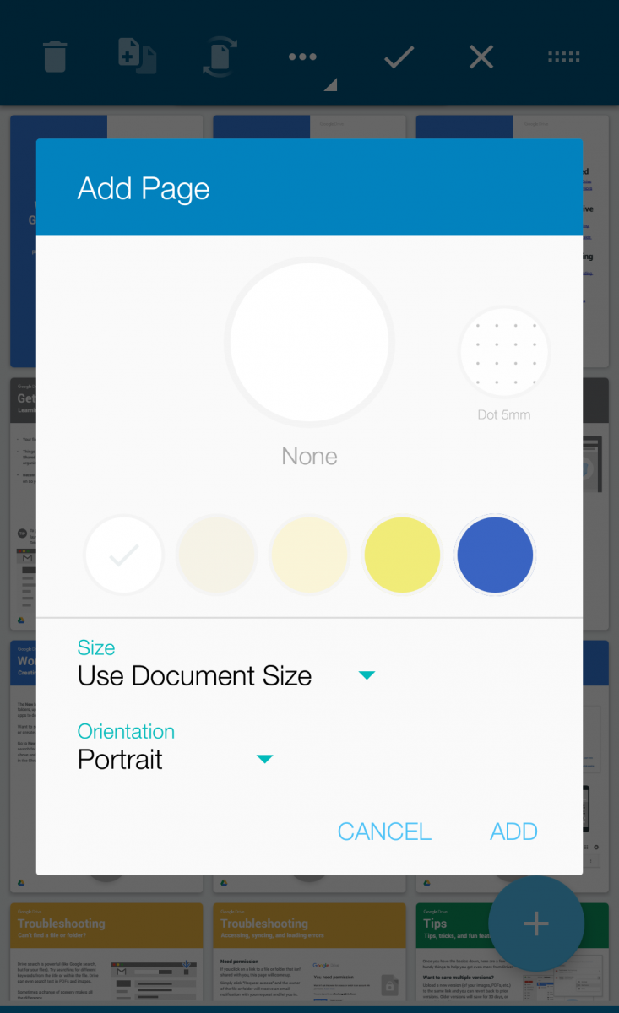
Task: Select the blue page color swatch
Action: pyautogui.click(x=495, y=555)
